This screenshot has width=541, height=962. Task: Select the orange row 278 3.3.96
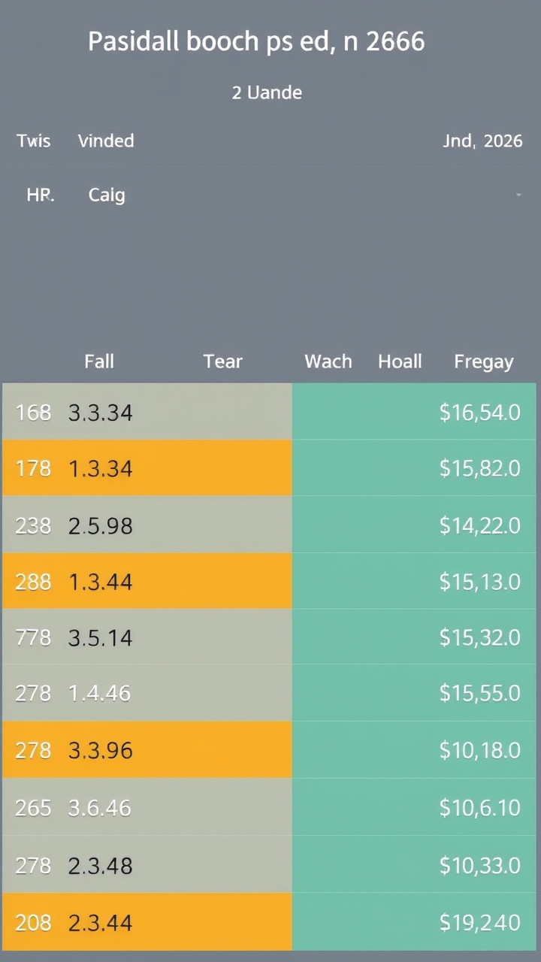pyautogui.click(x=147, y=750)
